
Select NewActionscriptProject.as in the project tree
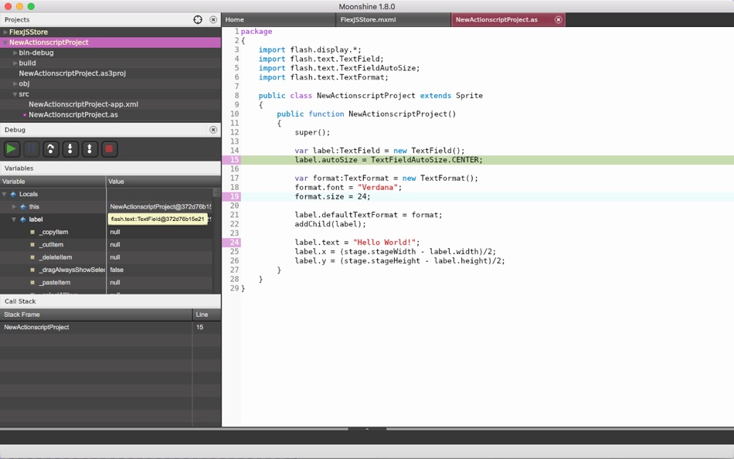click(x=73, y=114)
